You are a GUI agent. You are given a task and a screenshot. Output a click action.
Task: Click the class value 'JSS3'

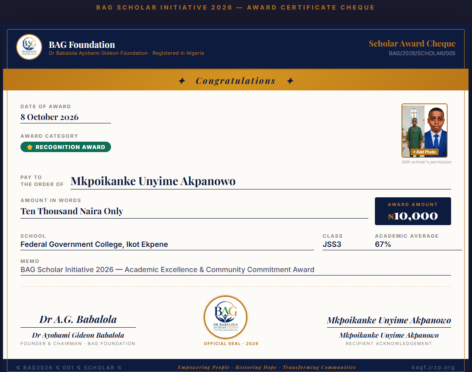pos(332,244)
